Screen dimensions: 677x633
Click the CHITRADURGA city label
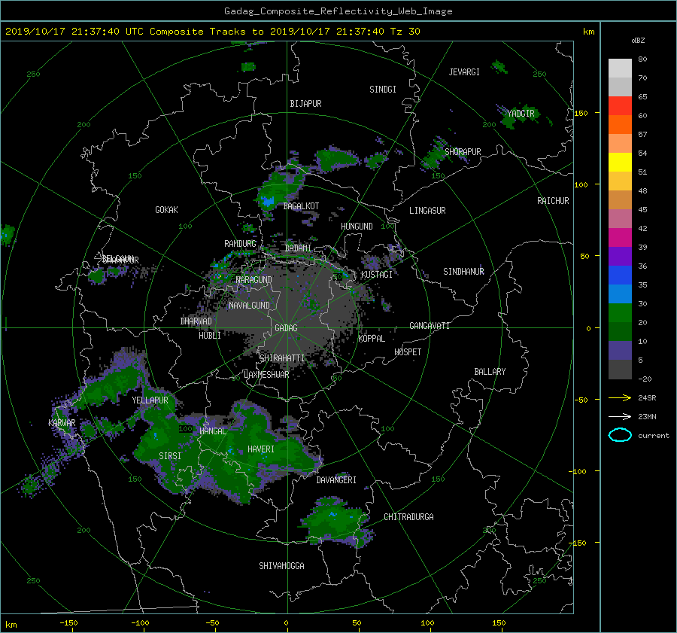(408, 517)
